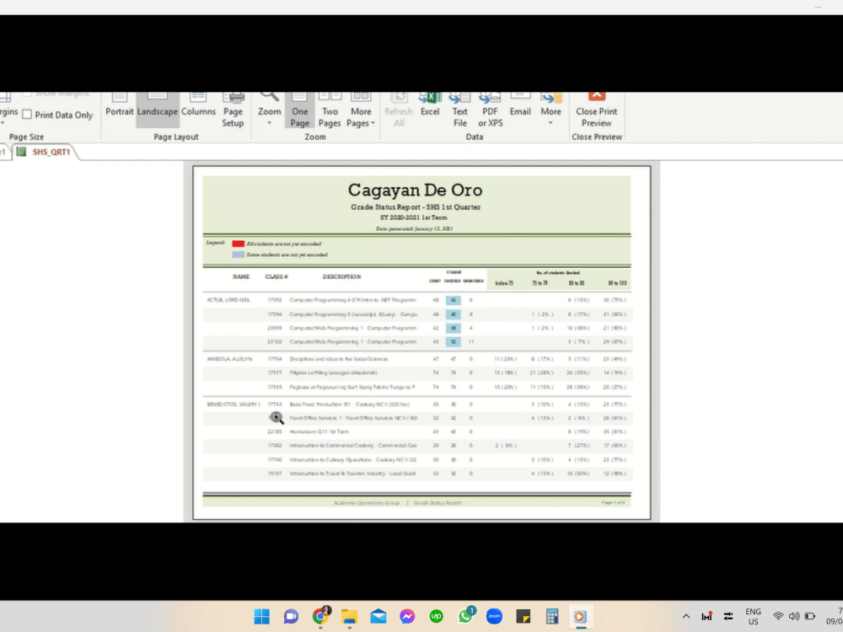Screen dimensions: 843x632
Task: Open the Windows Start menu
Action: click(x=262, y=617)
